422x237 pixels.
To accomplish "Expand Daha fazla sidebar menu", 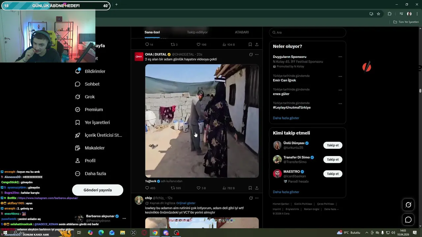I will pyautogui.click(x=90, y=173).
